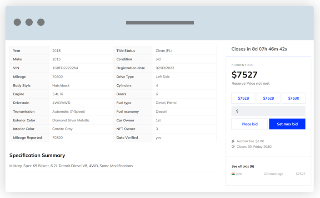Click the NFT Owner value 3
This screenshot has width=320, height=198.
(x=157, y=129)
